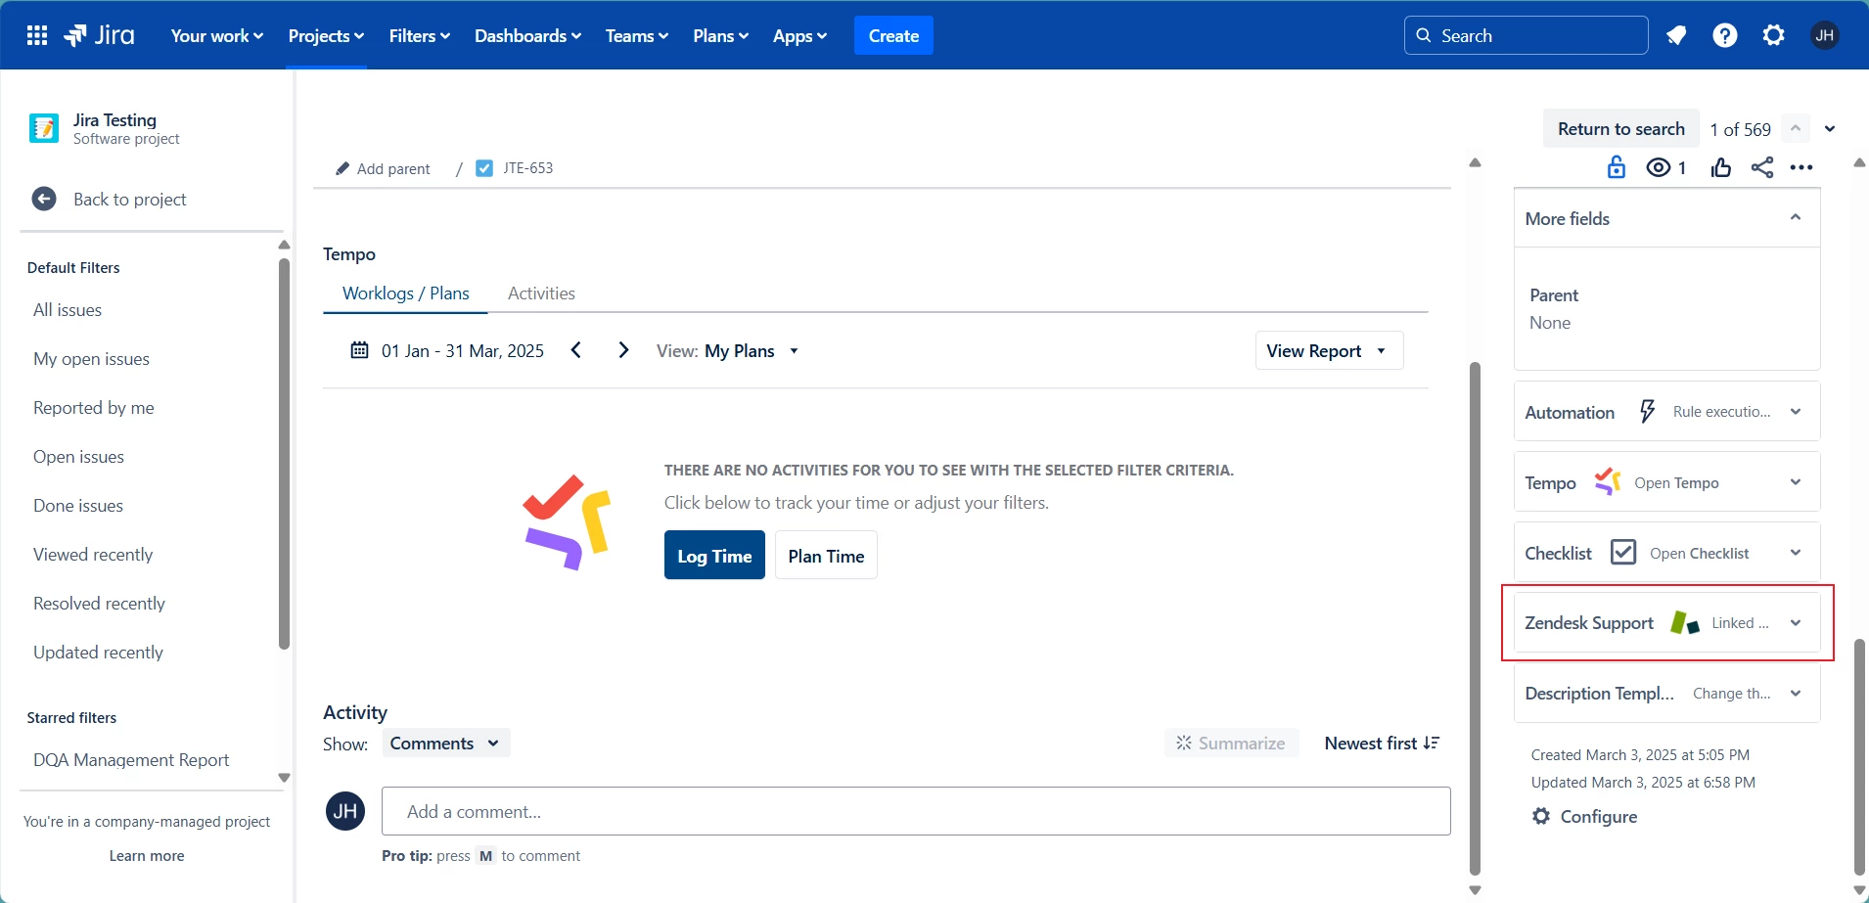Open notifications bell icon
Image resolution: width=1869 pixels, height=903 pixels.
point(1676,35)
